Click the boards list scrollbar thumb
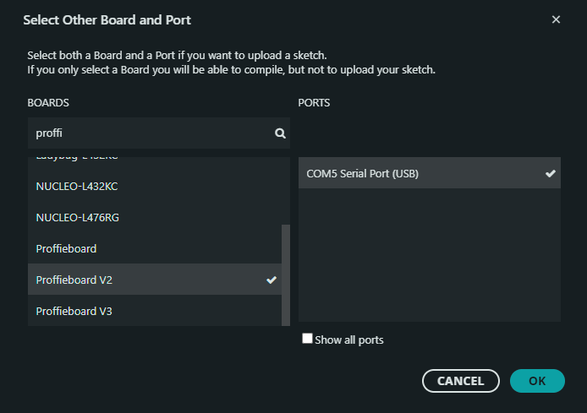587x413 pixels. (285, 274)
